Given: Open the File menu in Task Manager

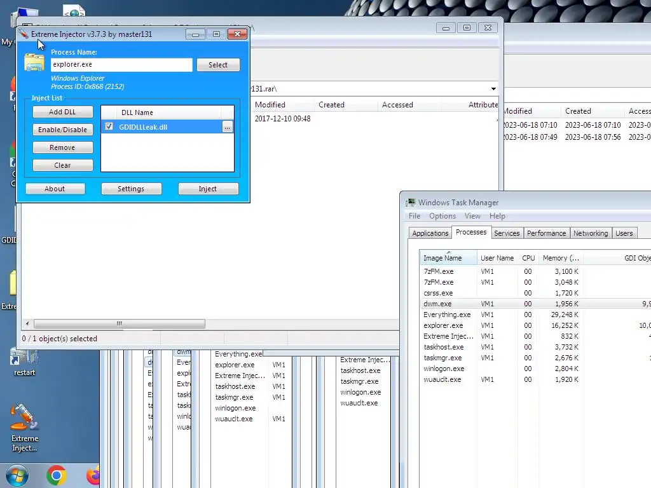Looking at the screenshot, I should (x=415, y=216).
